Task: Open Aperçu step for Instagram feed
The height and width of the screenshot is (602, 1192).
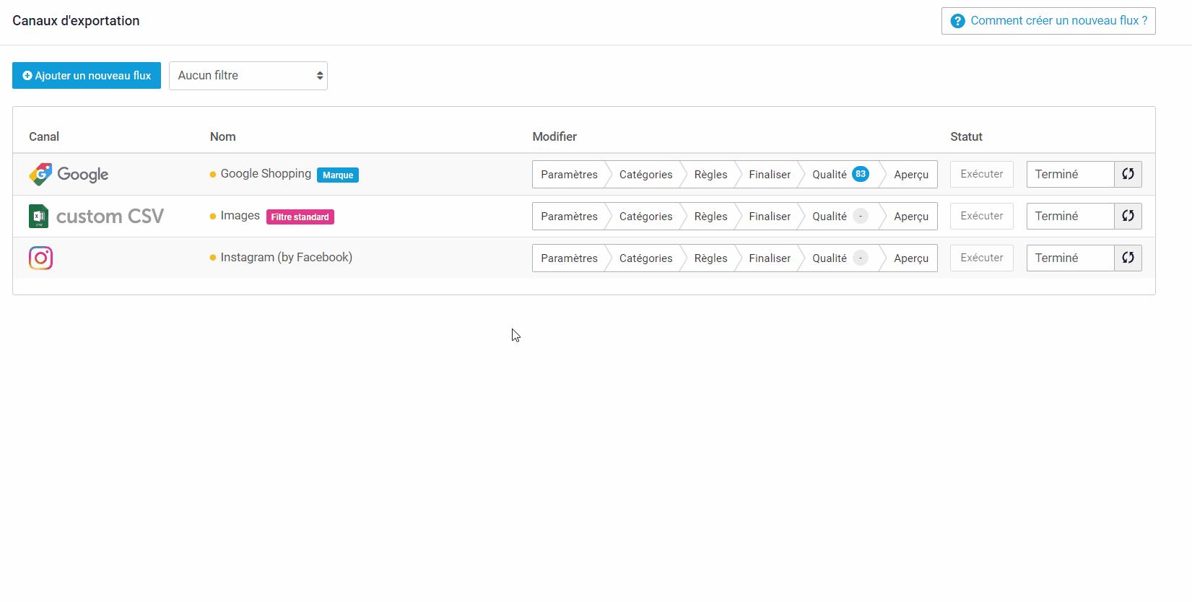Action: tap(911, 258)
